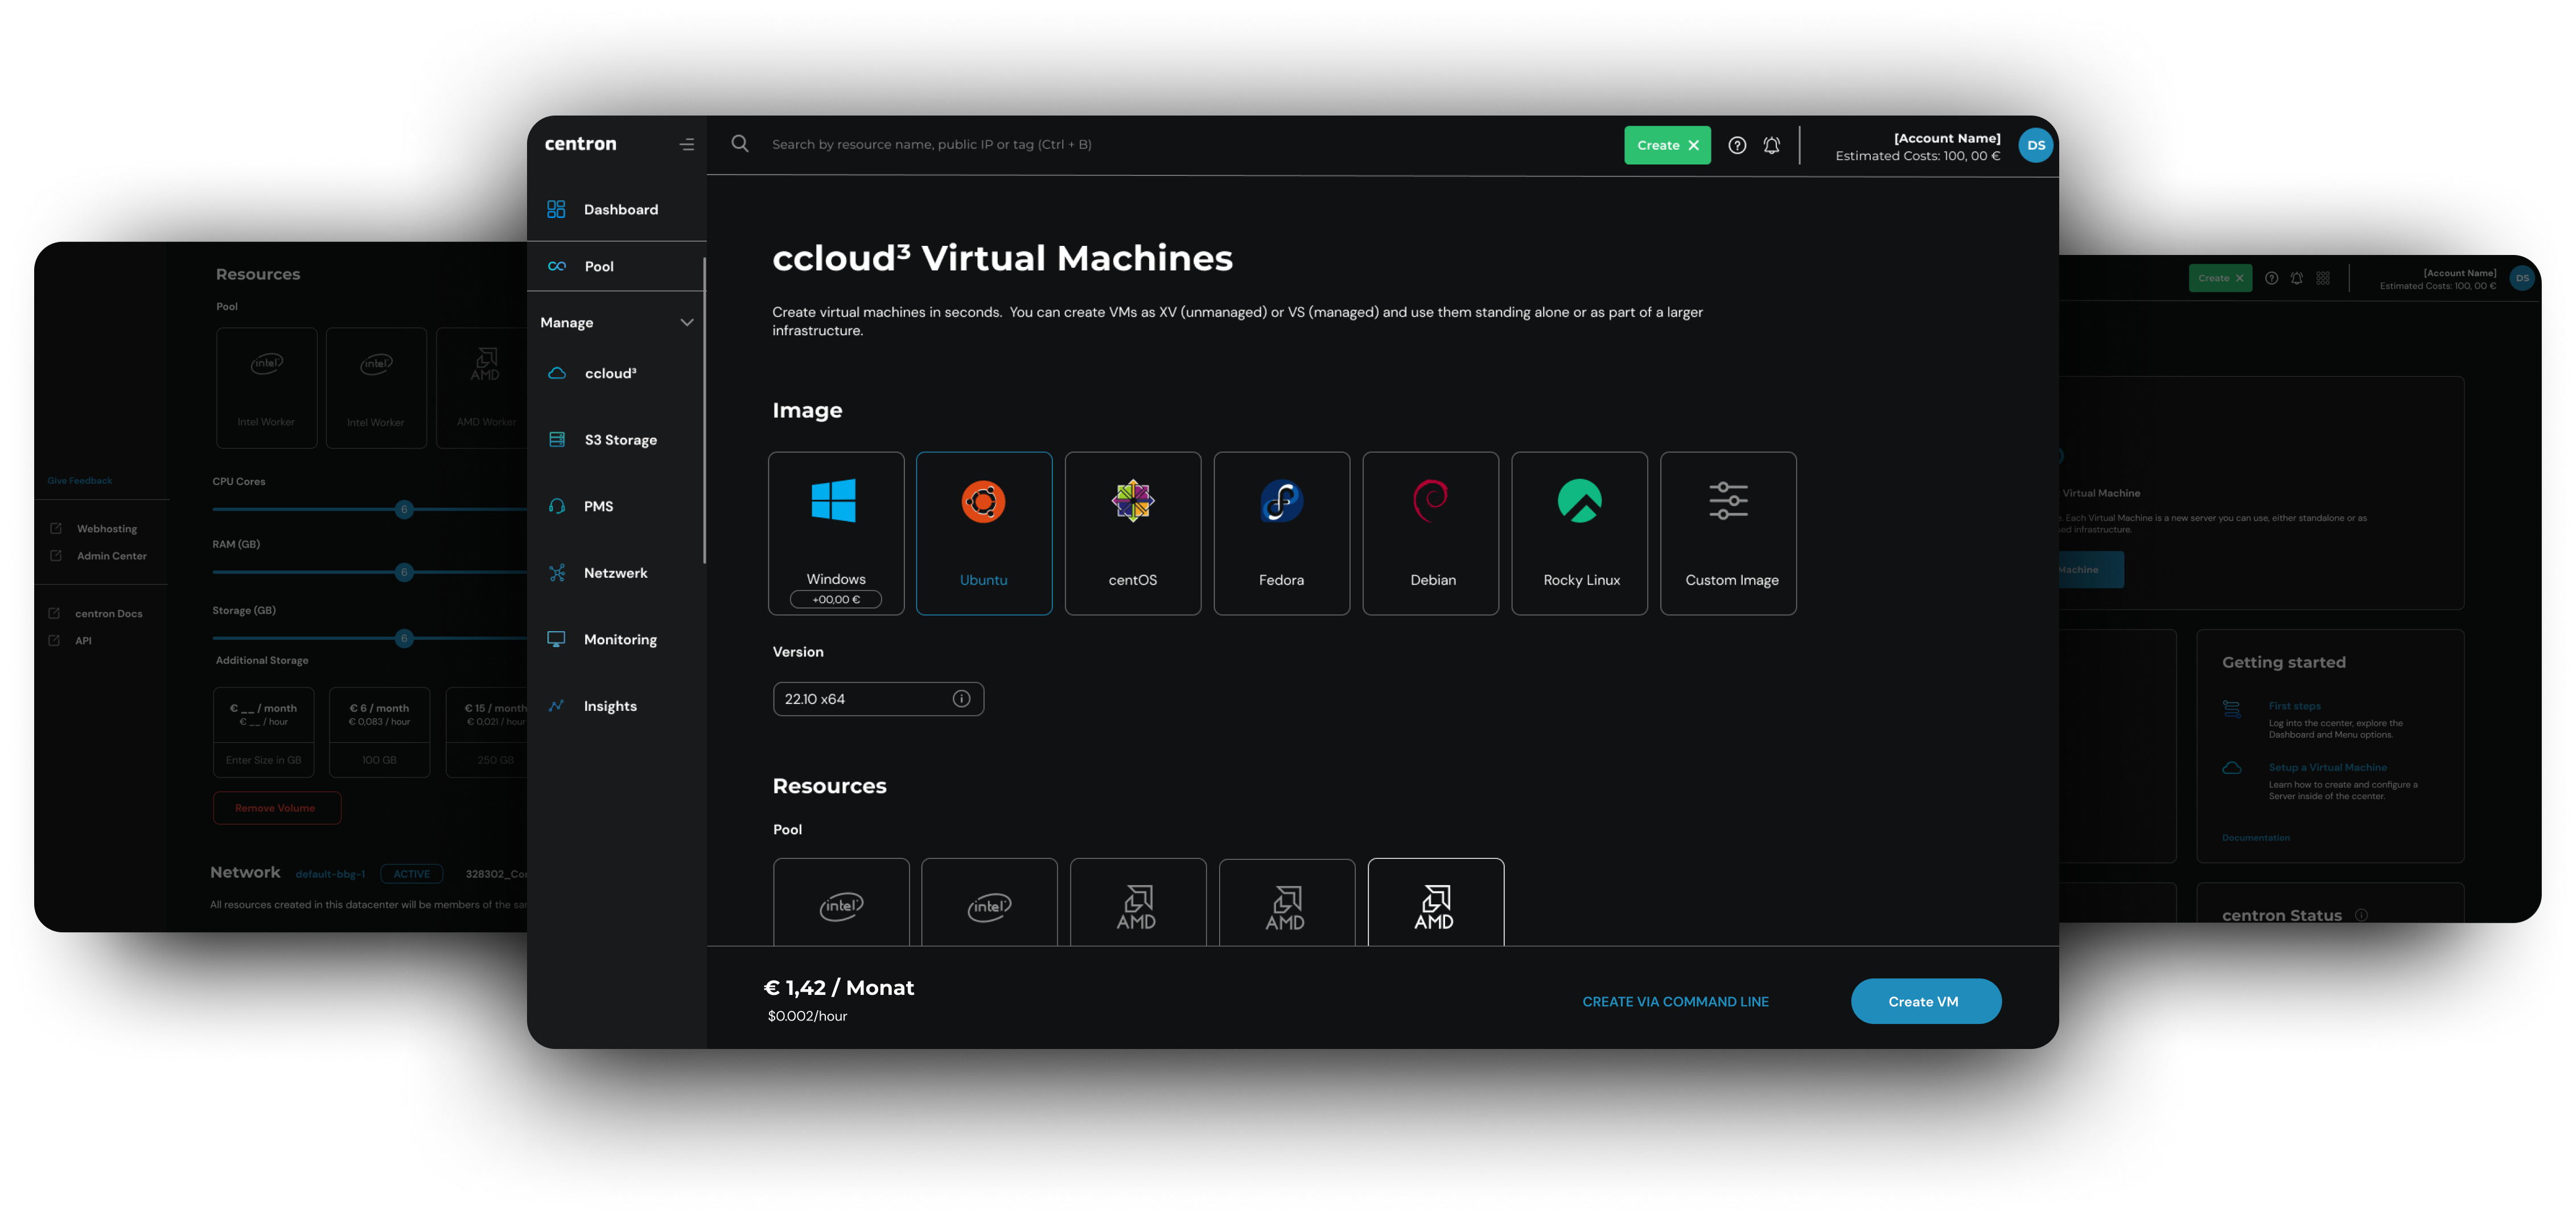Select the centOS image card

click(1133, 533)
